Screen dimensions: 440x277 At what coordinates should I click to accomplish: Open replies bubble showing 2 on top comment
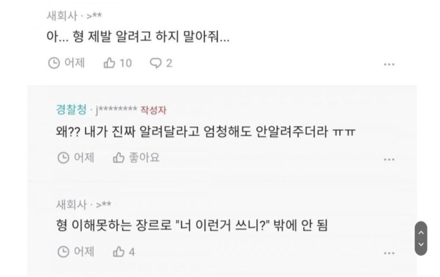[156, 63]
